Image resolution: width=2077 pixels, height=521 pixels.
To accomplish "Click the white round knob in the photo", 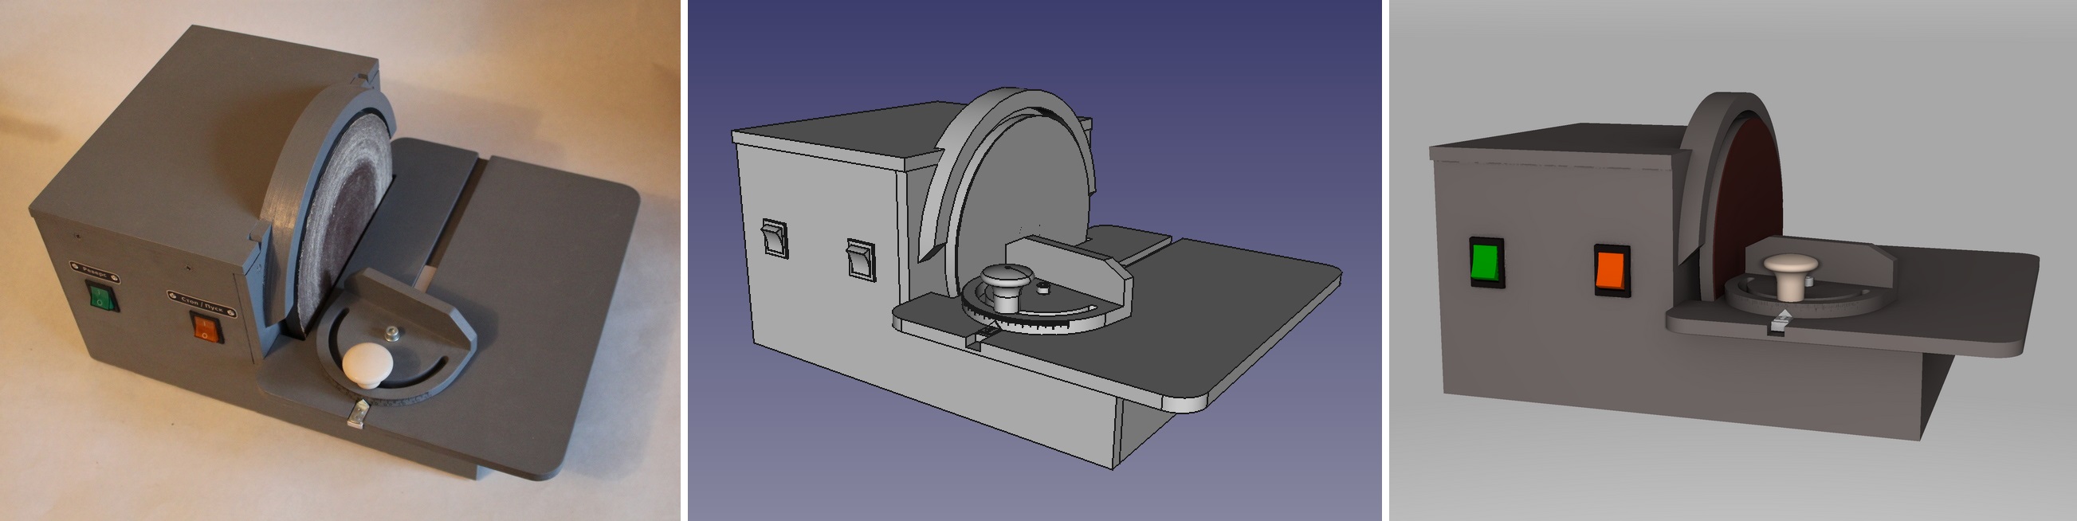I will coord(368,363).
